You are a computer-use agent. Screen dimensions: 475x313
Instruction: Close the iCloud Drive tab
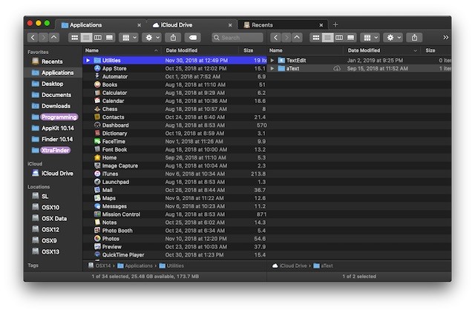[230, 25]
